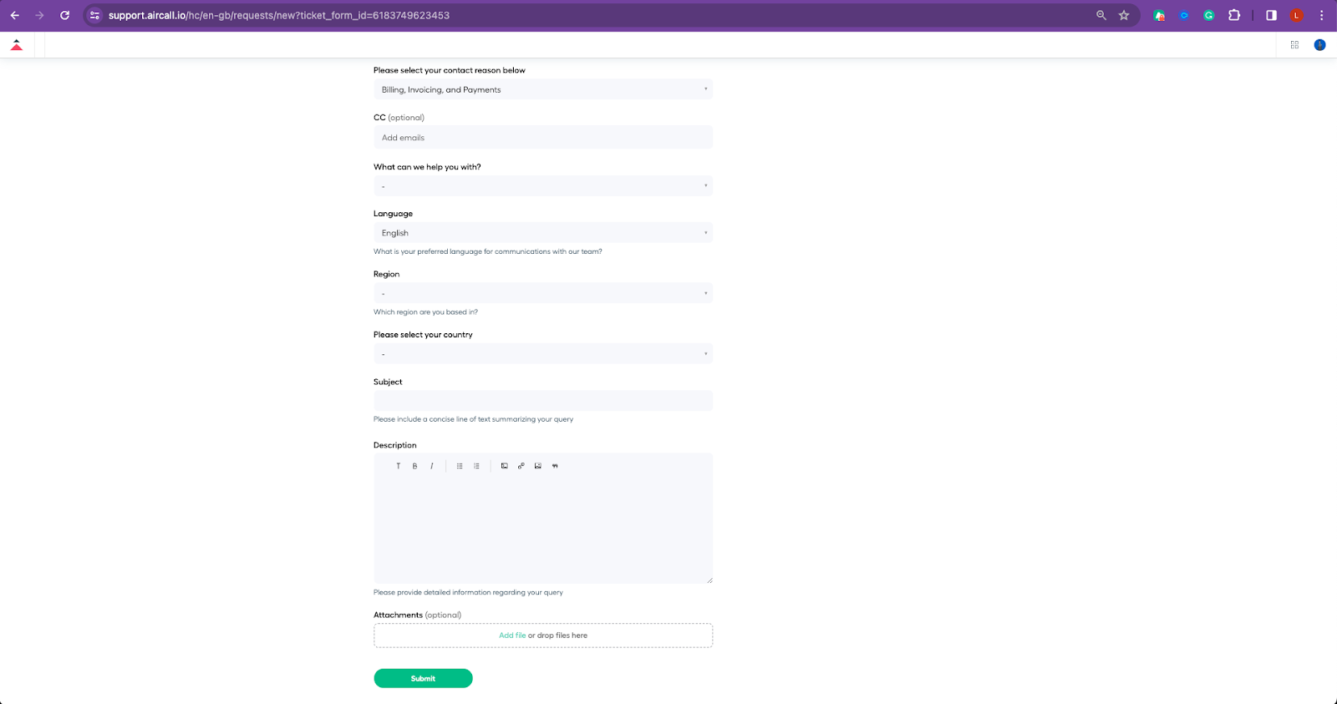Click the Description resize handle corner
Image resolution: width=1337 pixels, height=704 pixels.
[x=709, y=580]
